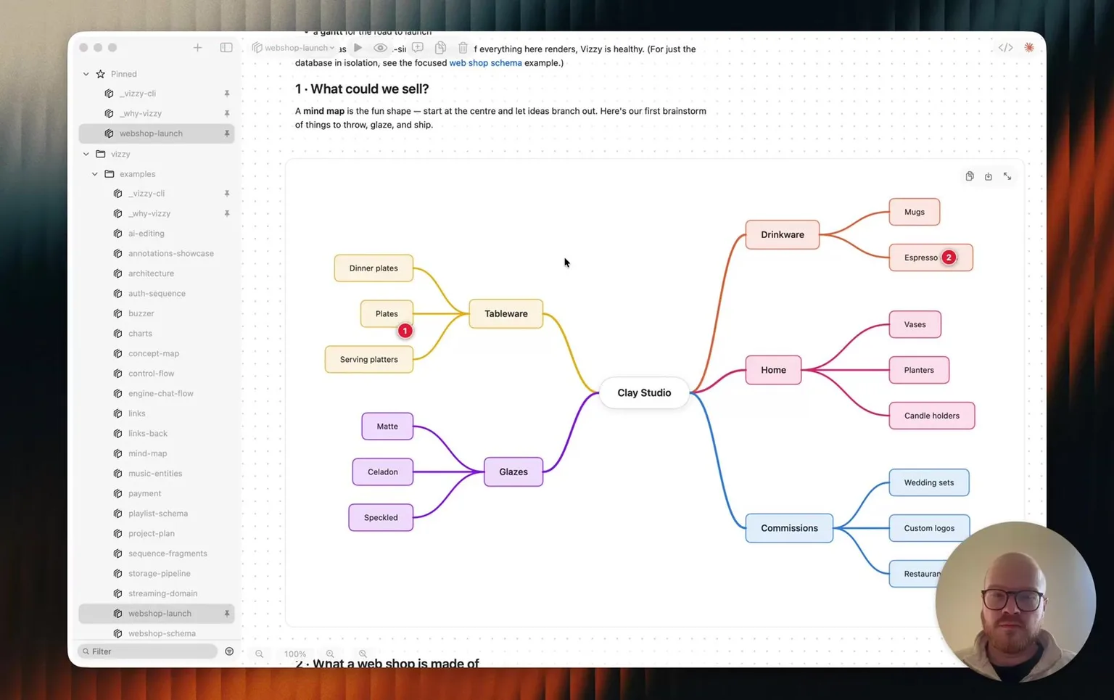Toggle the pin on _why-vizzy under examples
Viewport: 1114px width, 700px height.
(227, 213)
